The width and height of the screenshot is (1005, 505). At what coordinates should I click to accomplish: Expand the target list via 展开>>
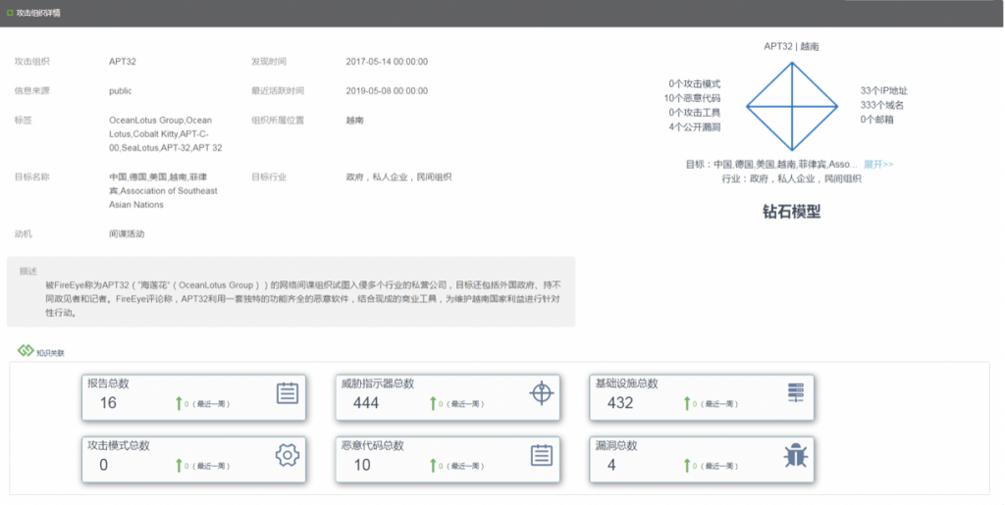878,165
